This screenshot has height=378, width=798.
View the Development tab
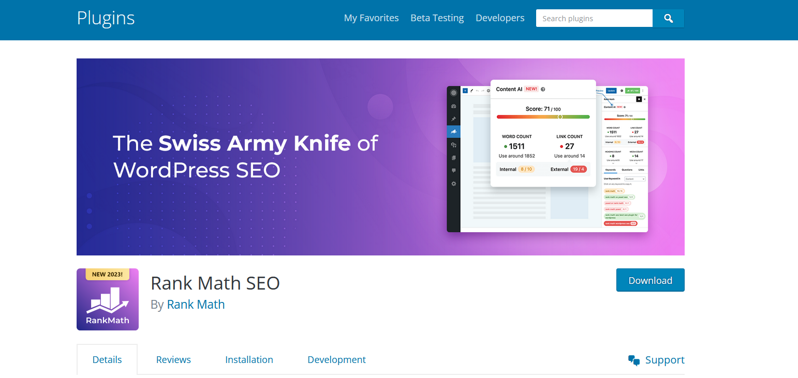pyautogui.click(x=336, y=359)
